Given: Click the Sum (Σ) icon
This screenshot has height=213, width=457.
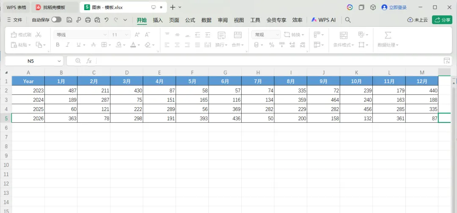Looking at the screenshot, I should [387, 35].
